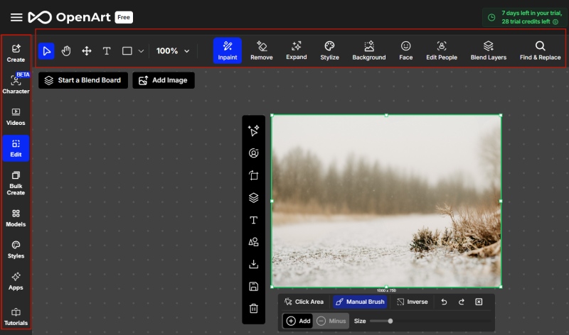Toggle the Inverse selection option
The image size is (569, 335).
(412, 302)
